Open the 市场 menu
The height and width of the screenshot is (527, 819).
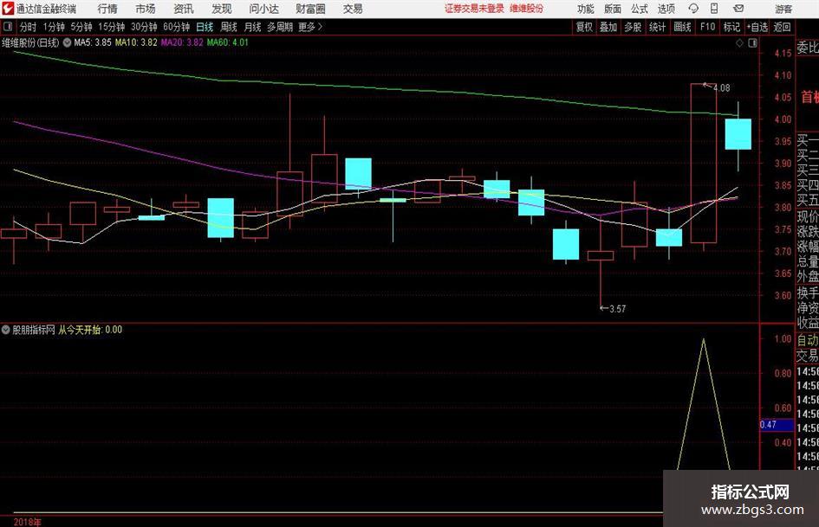tap(146, 9)
